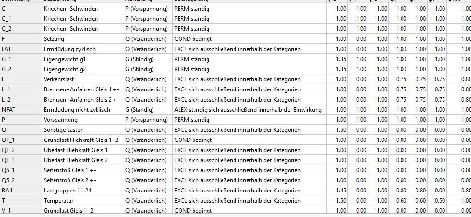The image size is (471, 217).
Task: Click the 'Ermdüdung zyklisch' name cell
Action: click(83, 49)
